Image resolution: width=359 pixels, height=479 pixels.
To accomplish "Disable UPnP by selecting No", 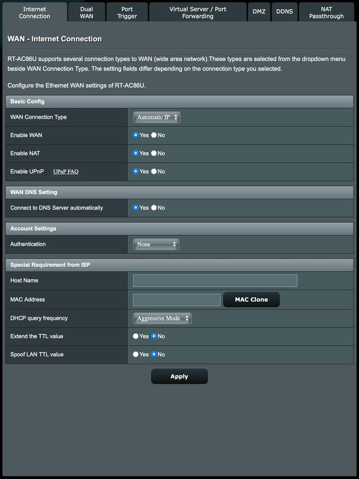I will point(154,172).
